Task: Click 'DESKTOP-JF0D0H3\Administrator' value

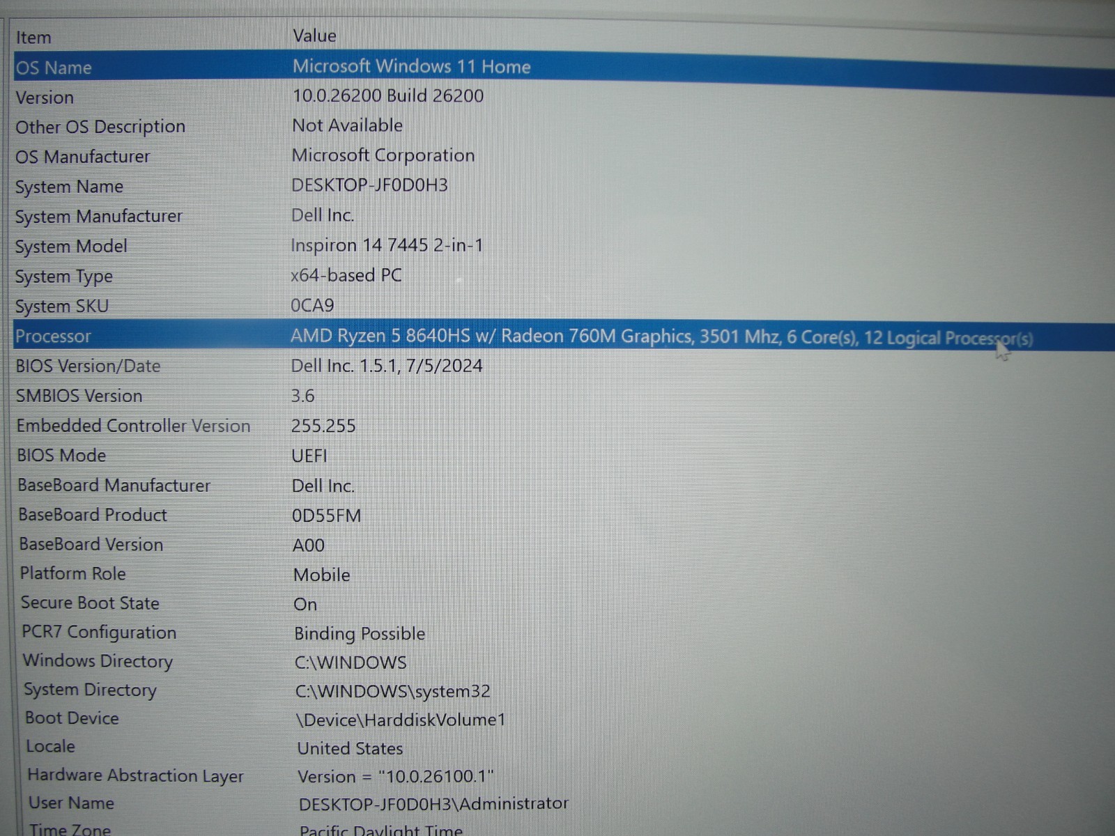Action: [433, 804]
